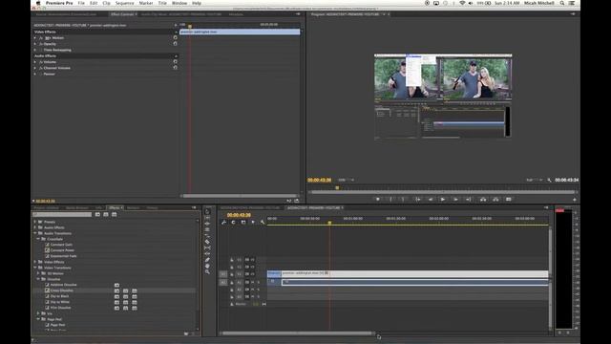Select the Hand tool

pyautogui.click(x=207, y=266)
